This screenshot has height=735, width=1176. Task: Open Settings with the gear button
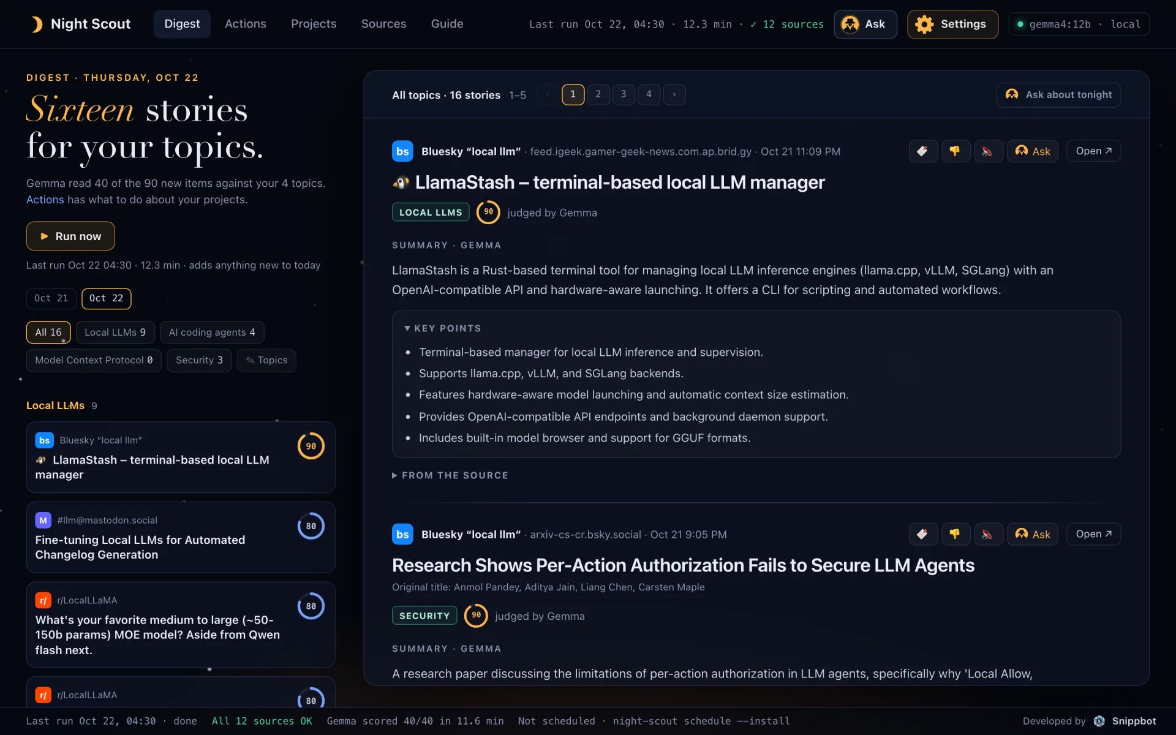952,24
